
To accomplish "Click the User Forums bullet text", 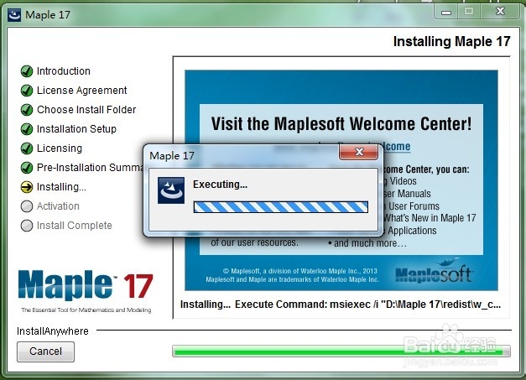I will pyautogui.click(x=412, y=206).
